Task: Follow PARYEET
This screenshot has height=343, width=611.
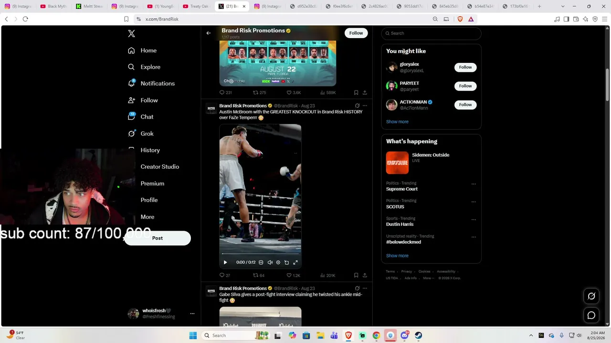Action: tap(465, 86)
